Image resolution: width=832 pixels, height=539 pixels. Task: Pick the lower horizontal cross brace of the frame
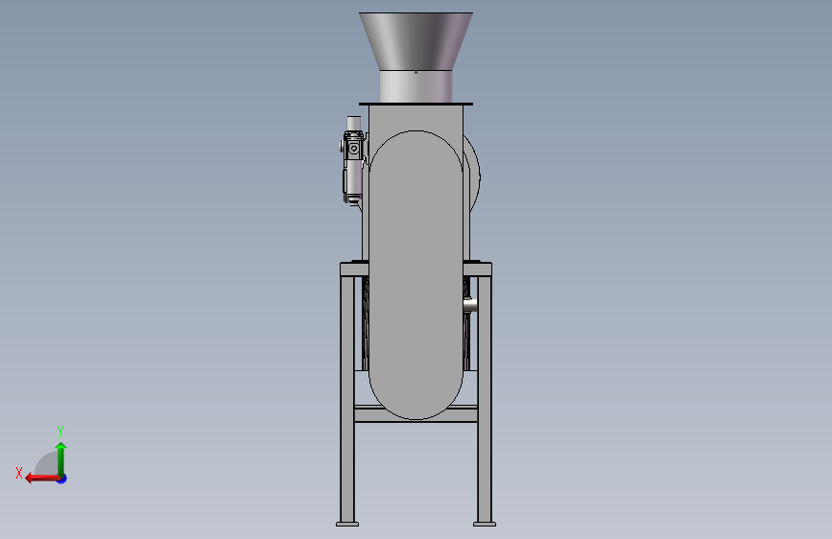tap(416, 413)
